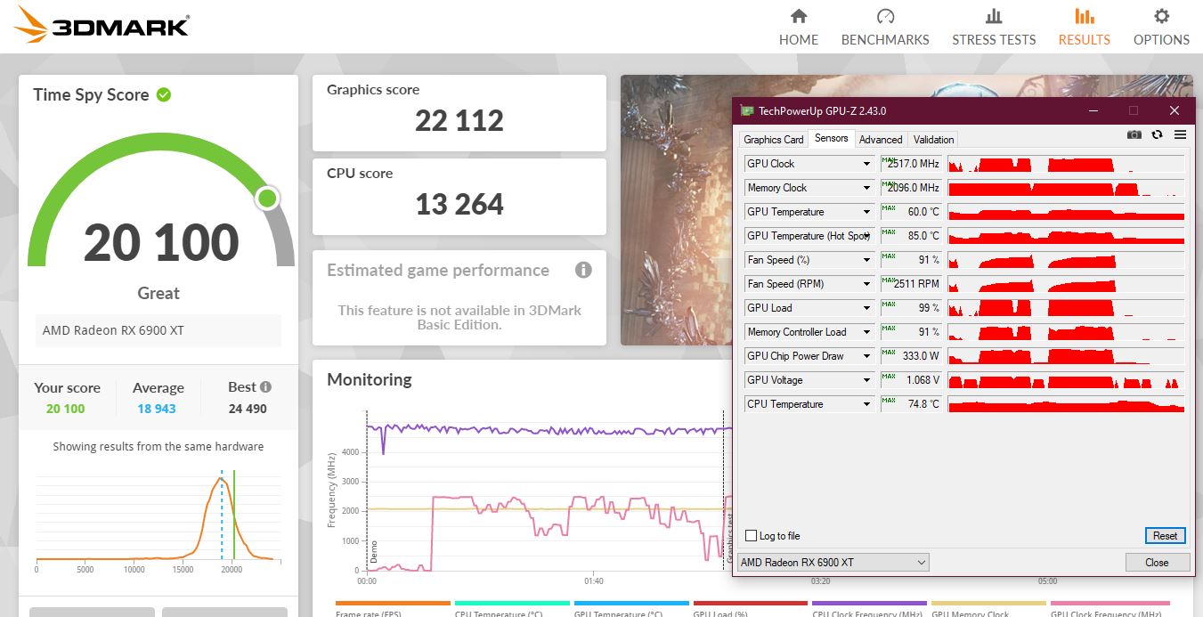Viewport: 1203px width, 617px height.
Task: Click the Close button in GPU-Z
Action: click(x=1157, y=562)
